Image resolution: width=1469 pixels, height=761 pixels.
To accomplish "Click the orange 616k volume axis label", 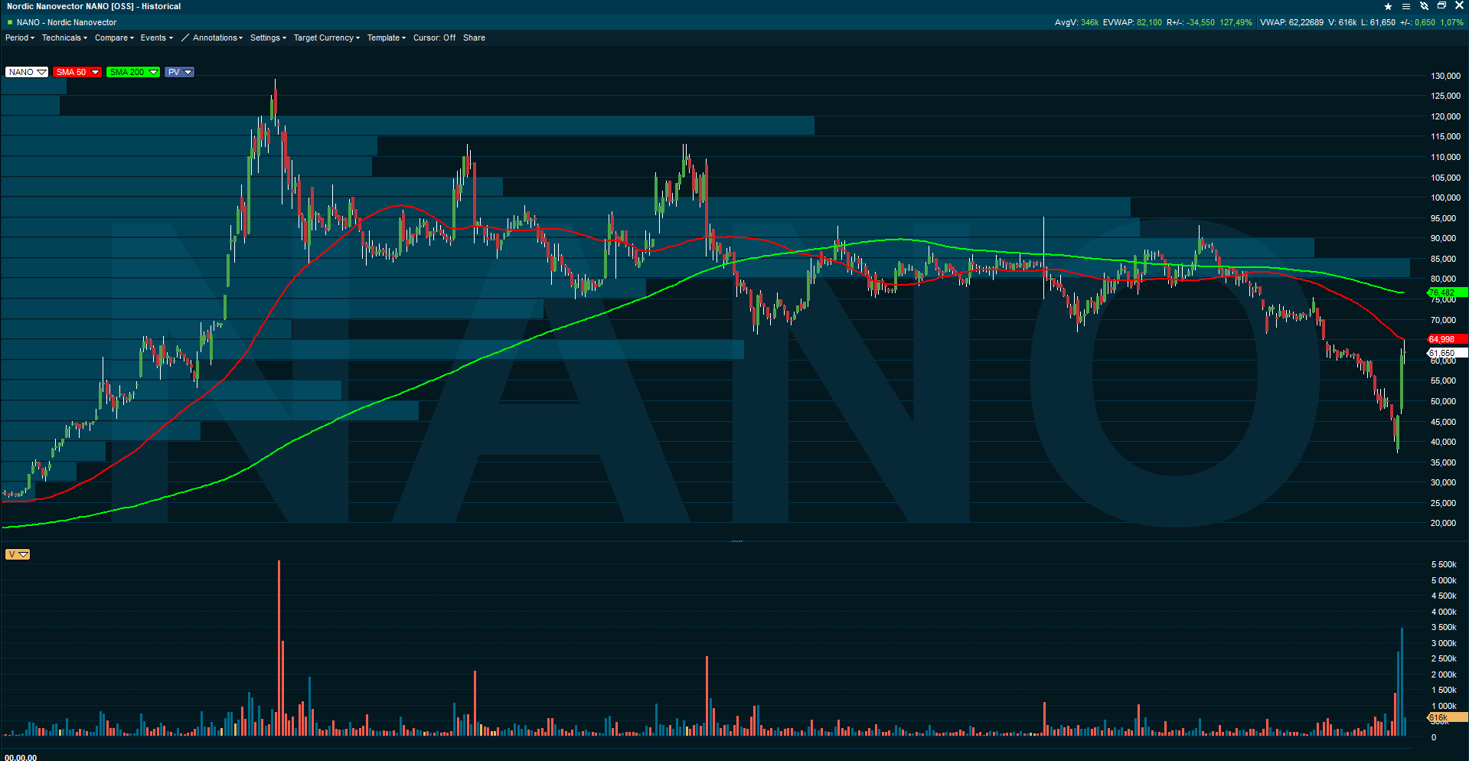I will (x=1446, y=717).
